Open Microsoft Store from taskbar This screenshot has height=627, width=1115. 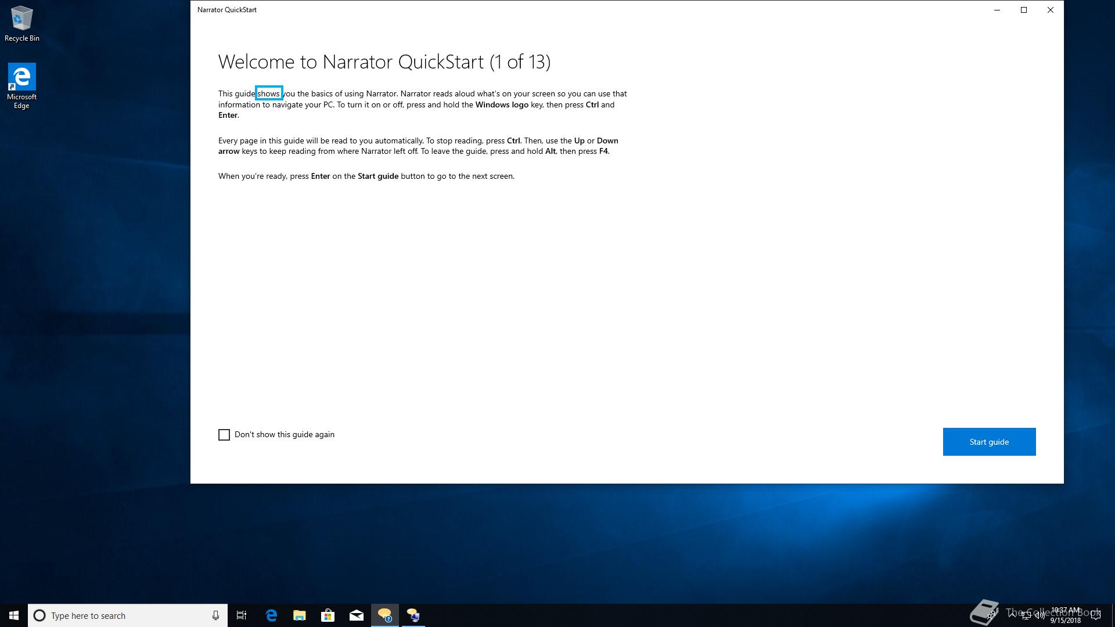coord(328,615)
